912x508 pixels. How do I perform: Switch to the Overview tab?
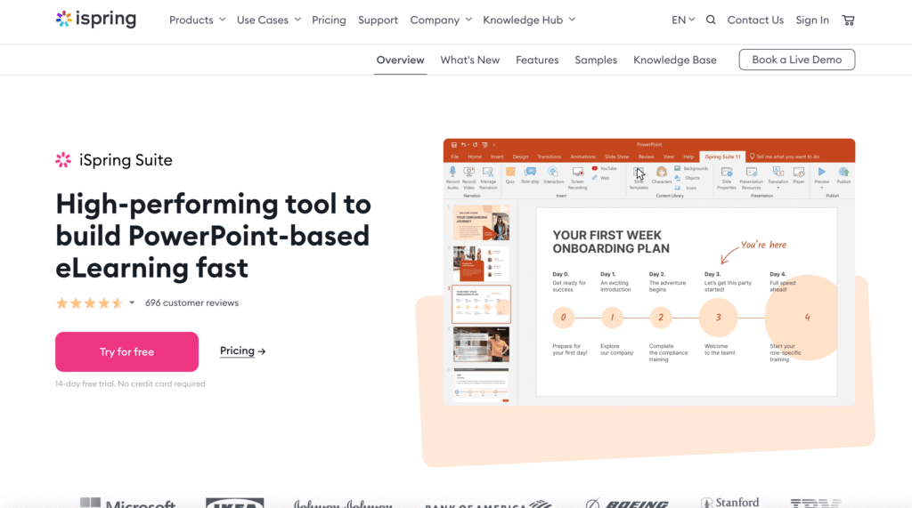[400, 60]
